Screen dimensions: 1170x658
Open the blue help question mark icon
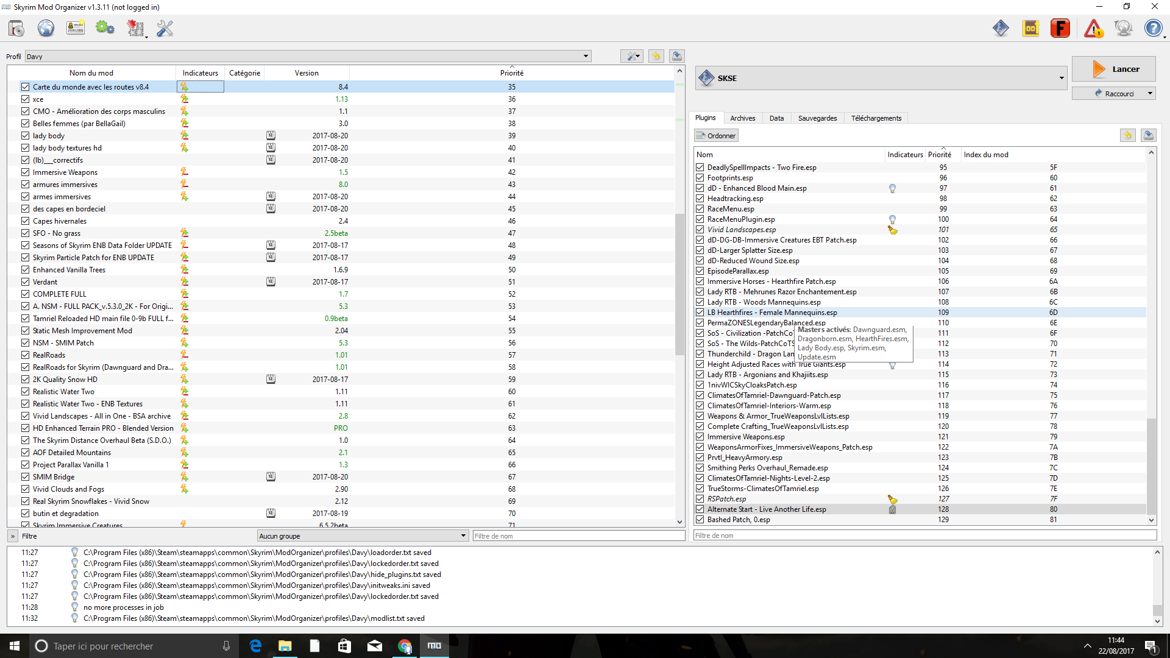click(1153, 28)
